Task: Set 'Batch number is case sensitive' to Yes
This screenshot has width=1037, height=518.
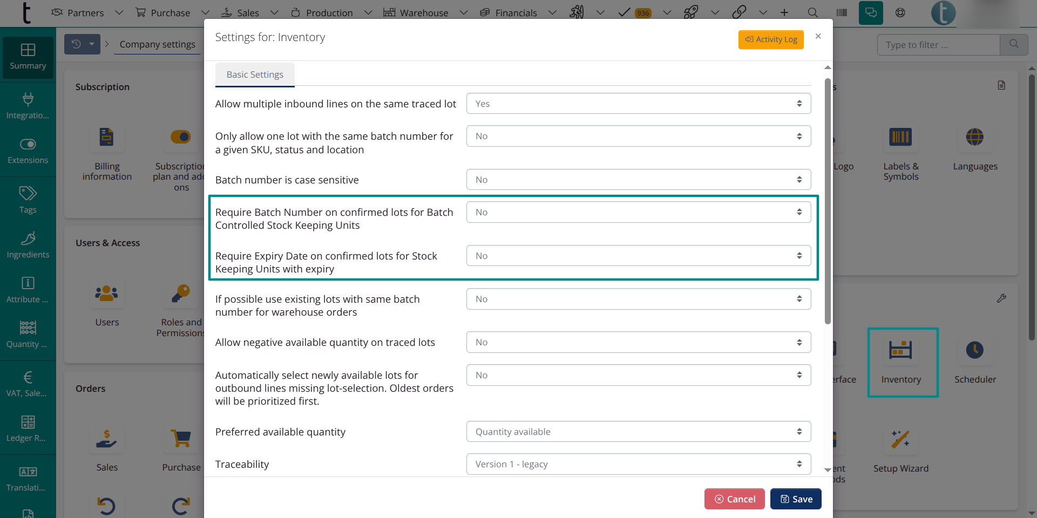Action: tap(638, 179)
